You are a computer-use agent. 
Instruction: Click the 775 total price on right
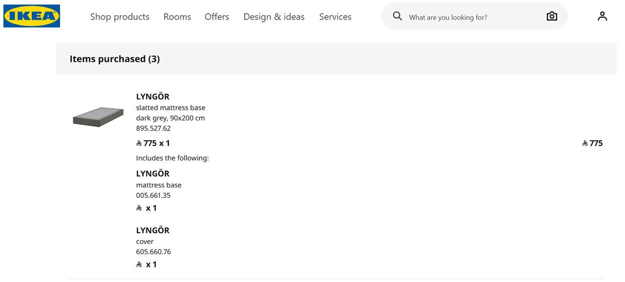[x=593, y=143]
